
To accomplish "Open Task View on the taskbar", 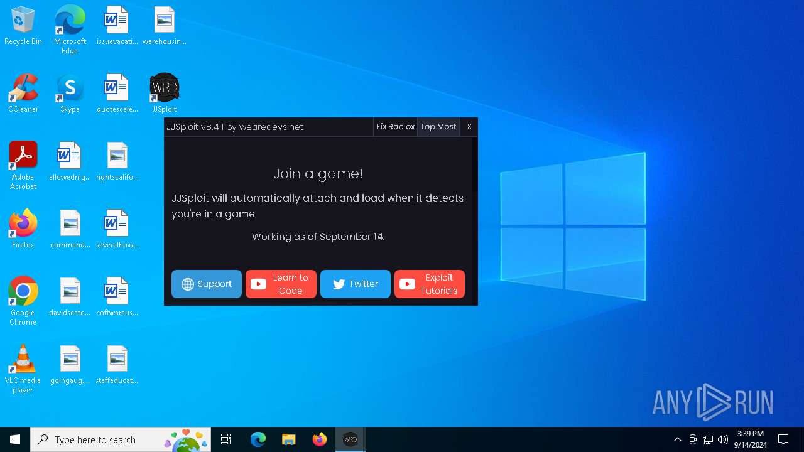I will tap(226, 439).
